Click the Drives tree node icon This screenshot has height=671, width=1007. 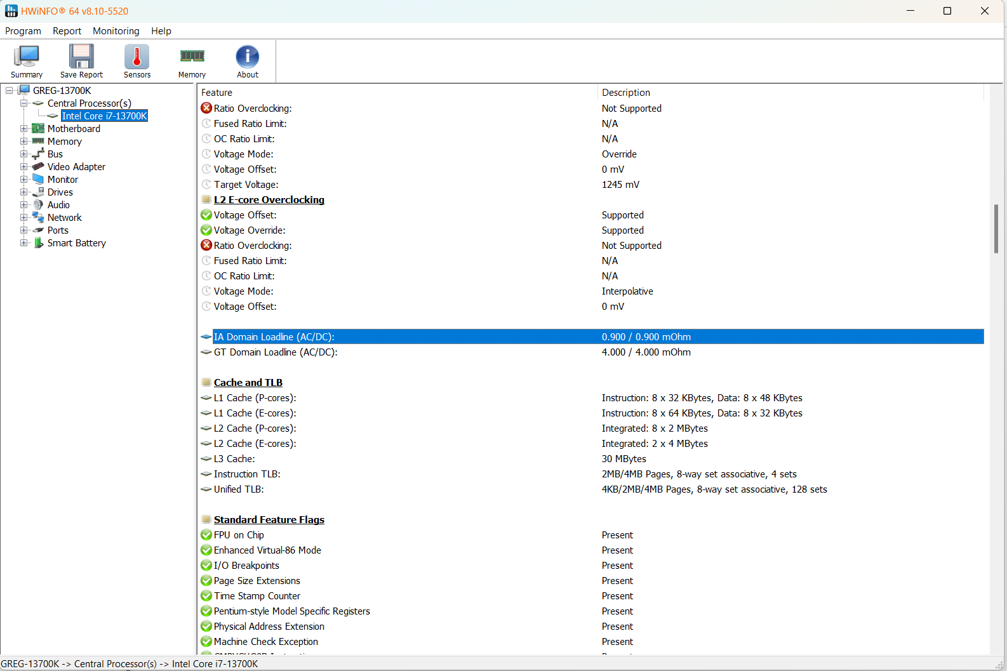(38, 192)
